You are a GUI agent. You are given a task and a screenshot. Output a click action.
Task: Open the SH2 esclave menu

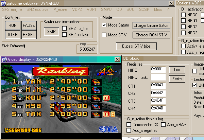[x=37, y=10]
